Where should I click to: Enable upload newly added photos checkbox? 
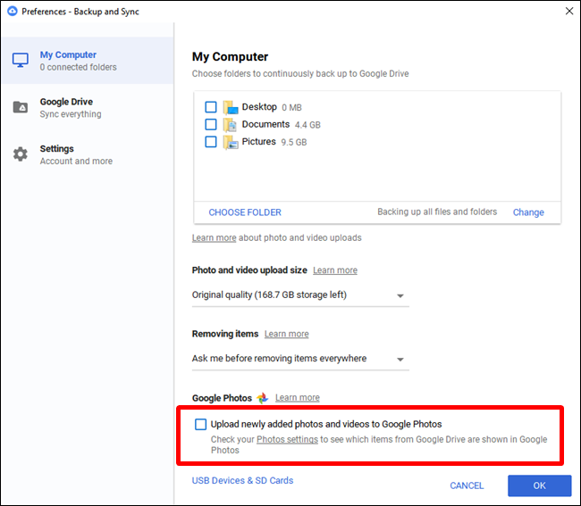(201, 425)
